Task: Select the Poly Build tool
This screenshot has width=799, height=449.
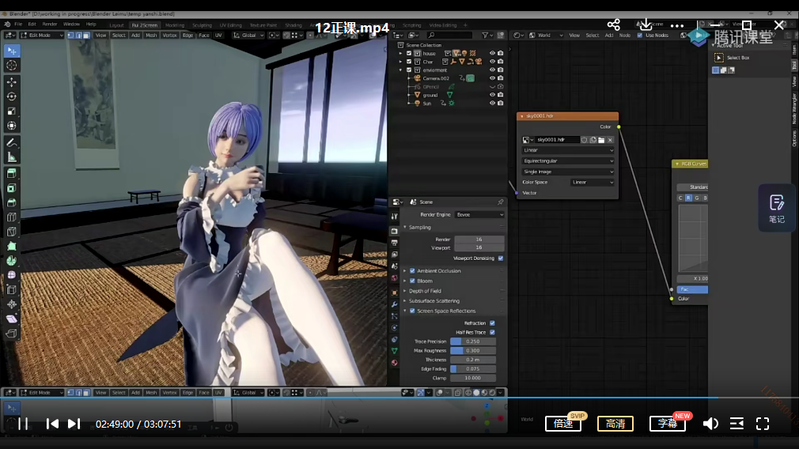Action: coord(12,246)
